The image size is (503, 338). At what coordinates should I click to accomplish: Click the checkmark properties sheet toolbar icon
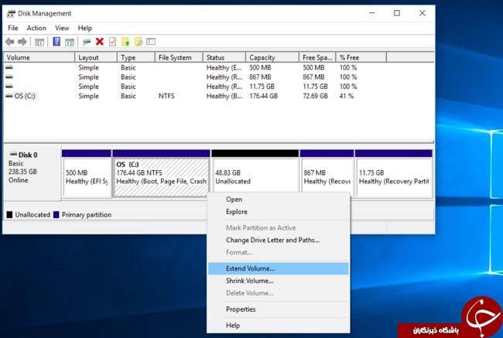coord(113,41)
